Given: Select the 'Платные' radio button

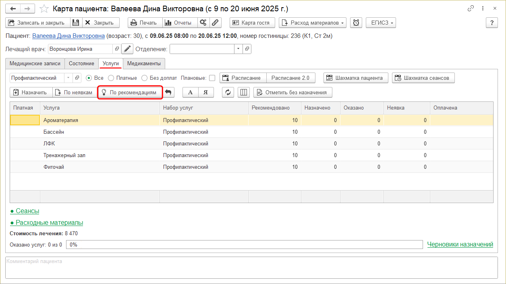Looking at the screenshot, I should pyautogui.click(x=111, y=78).
